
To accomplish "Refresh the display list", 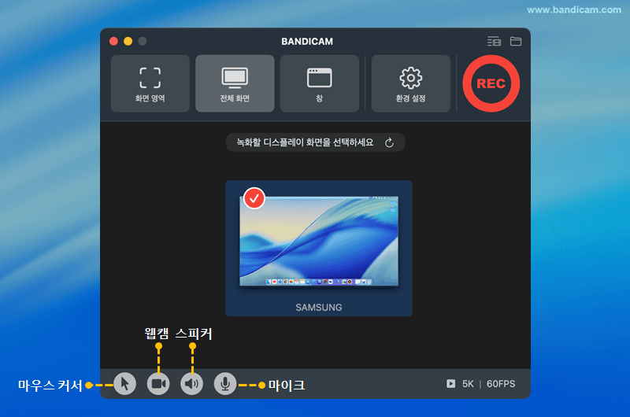I will (x=389, y=143).
